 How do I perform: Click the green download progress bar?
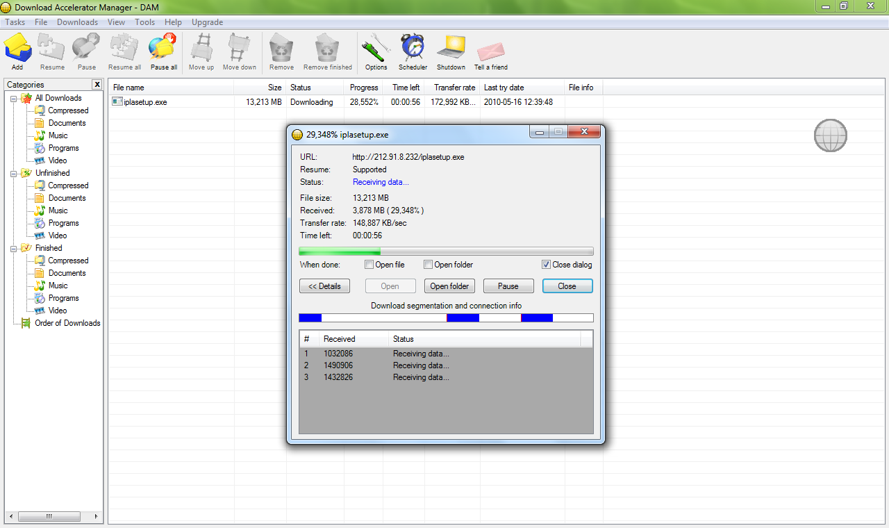pos(446,251)
